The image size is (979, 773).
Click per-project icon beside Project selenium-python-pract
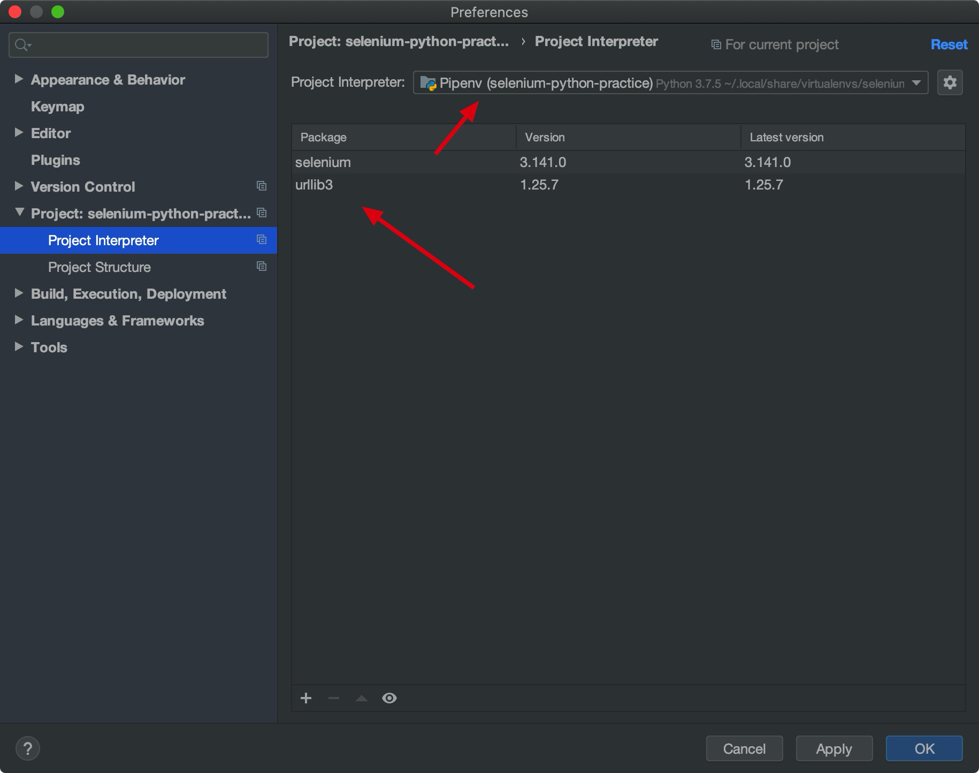point(262,213)
